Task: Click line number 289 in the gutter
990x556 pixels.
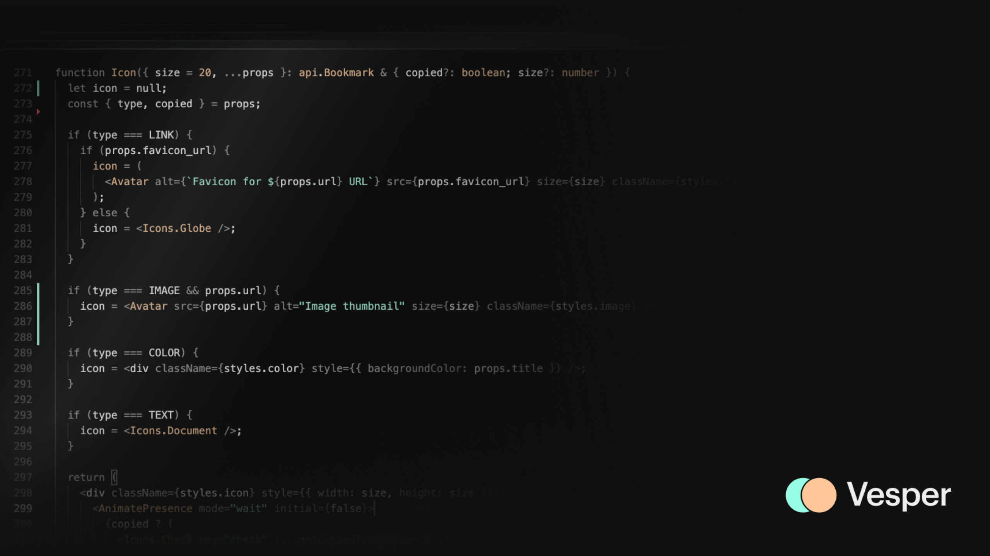Action: [x=23, y=353]
